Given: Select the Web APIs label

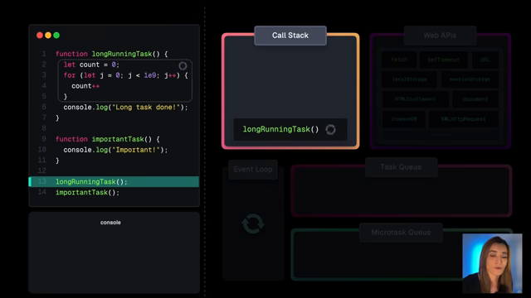Looking at the screenshot, I should coord(440,36).
